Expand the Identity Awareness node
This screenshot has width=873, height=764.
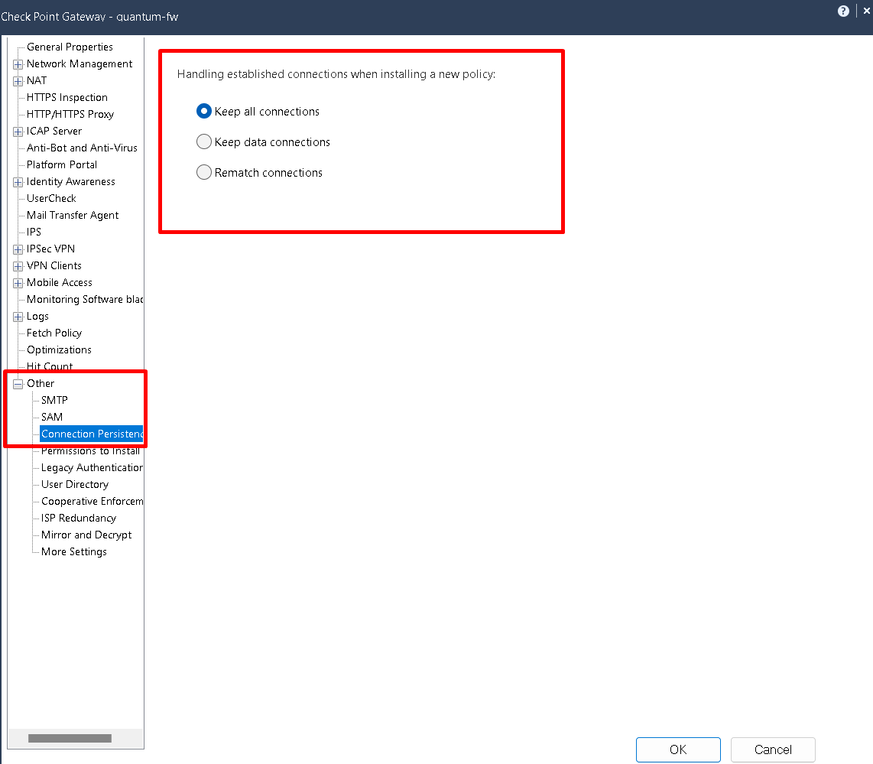tap(18, 182)
